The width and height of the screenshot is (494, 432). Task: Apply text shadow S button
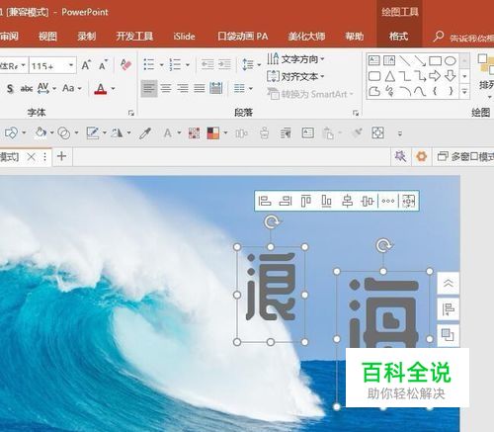pos(10,88)
